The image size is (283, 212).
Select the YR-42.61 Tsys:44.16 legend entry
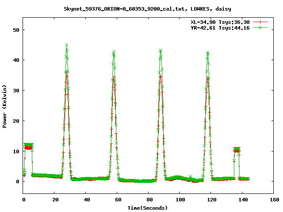tap(220, 28)
